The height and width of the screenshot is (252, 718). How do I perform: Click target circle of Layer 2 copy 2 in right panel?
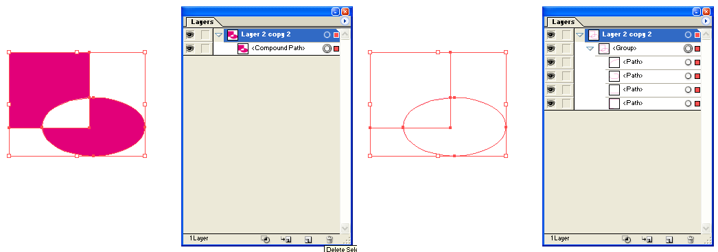(x=688, y=35)
